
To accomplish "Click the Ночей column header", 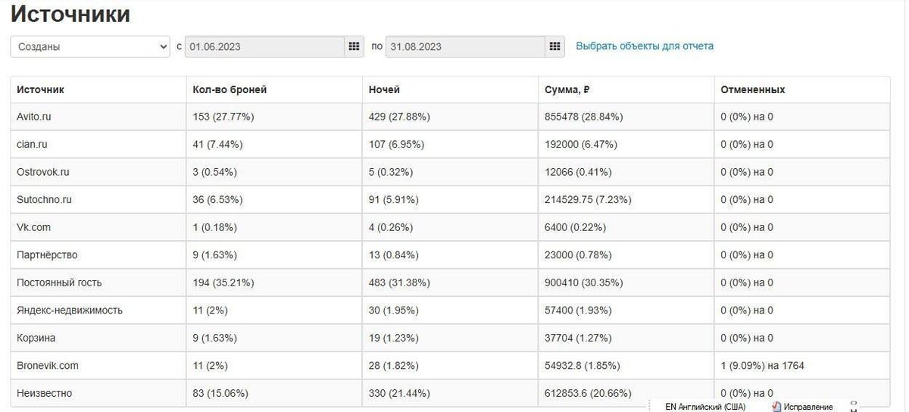I will 384,89.
